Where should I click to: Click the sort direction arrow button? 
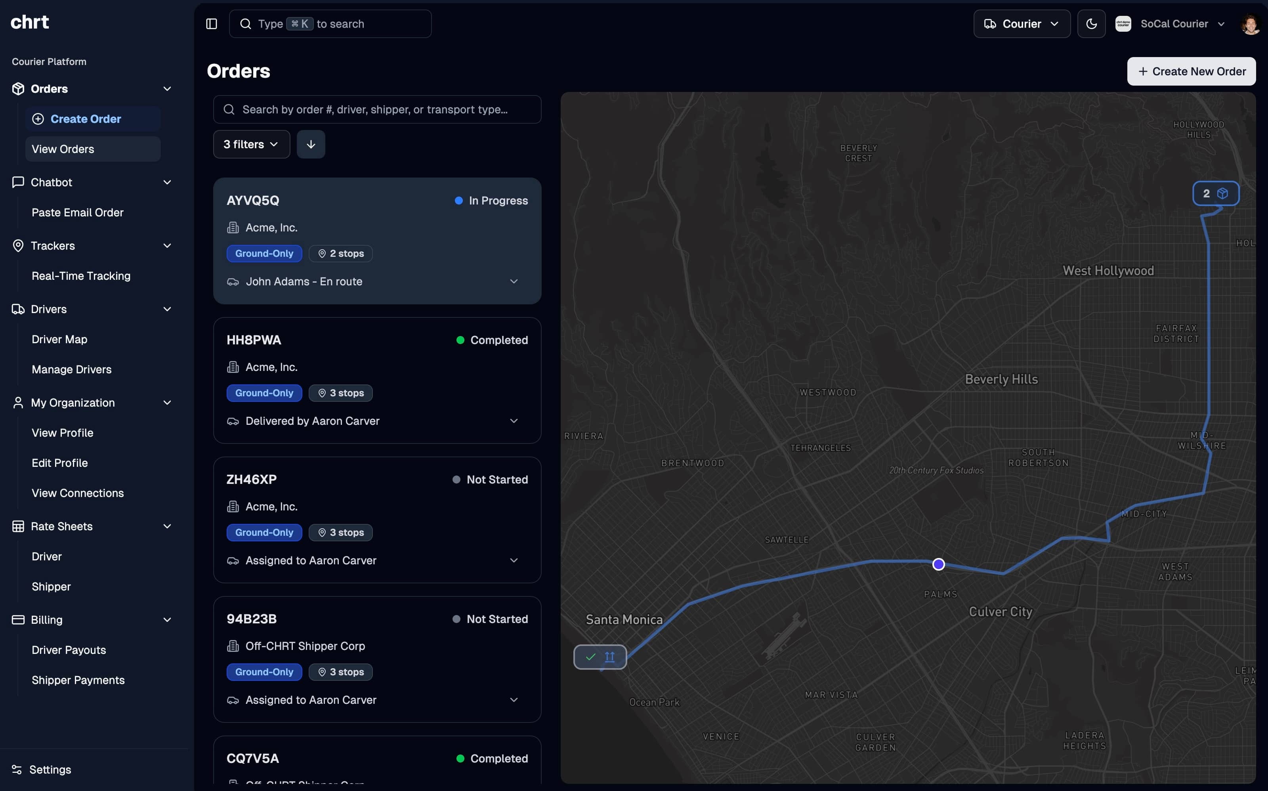pos(311,144)
